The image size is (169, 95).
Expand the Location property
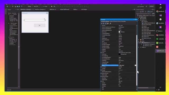[x=101, y=67]
